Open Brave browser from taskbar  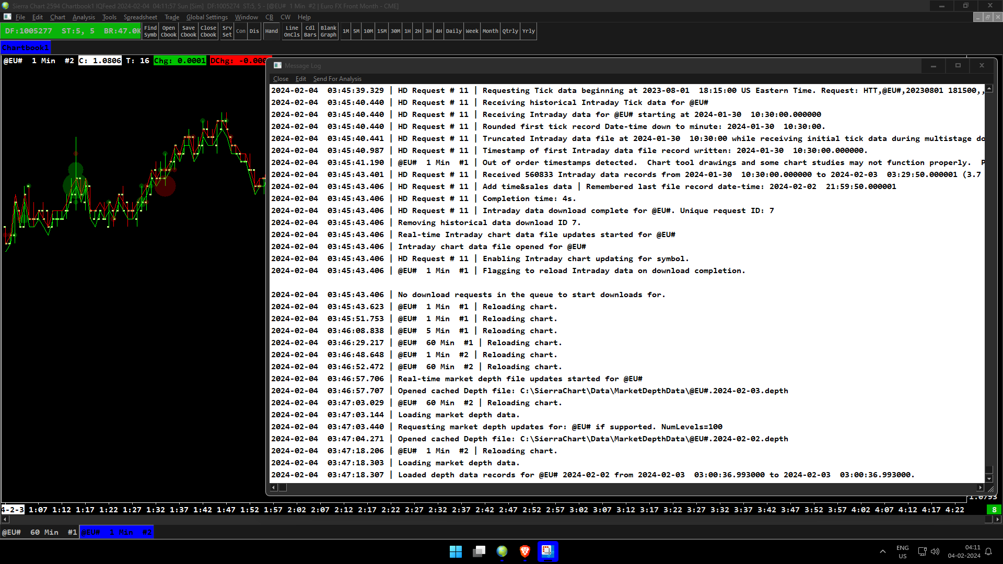point(524,551)
